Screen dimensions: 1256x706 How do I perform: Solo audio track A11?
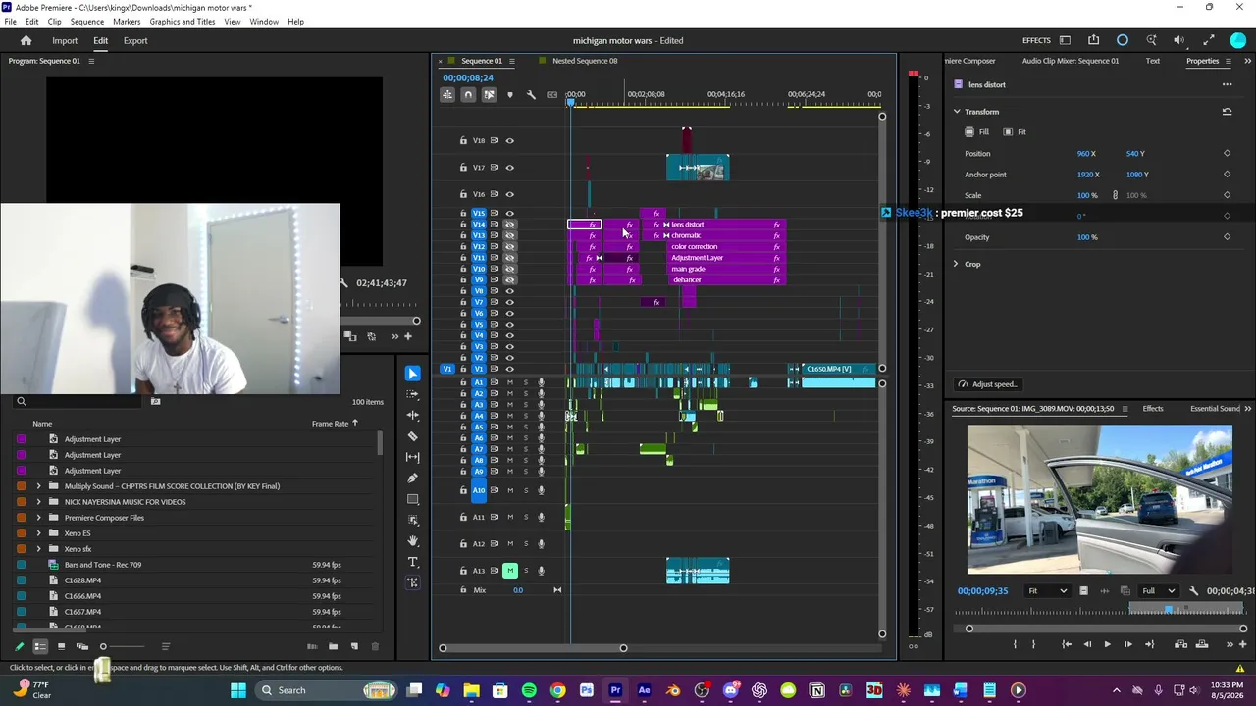coord(525,517)
